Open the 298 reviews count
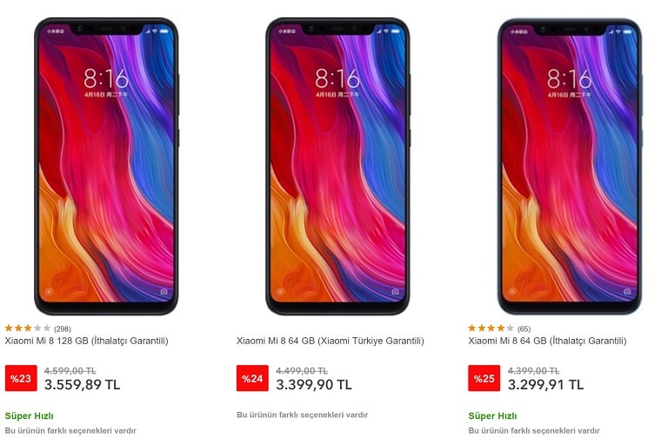This screenshot has width=661, height=438. click(63, 328)
